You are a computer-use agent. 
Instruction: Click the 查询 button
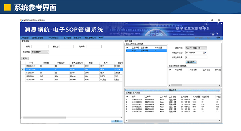[25, 58]
